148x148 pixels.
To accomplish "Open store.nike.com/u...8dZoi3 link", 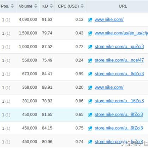I will (x=119, y=74).
